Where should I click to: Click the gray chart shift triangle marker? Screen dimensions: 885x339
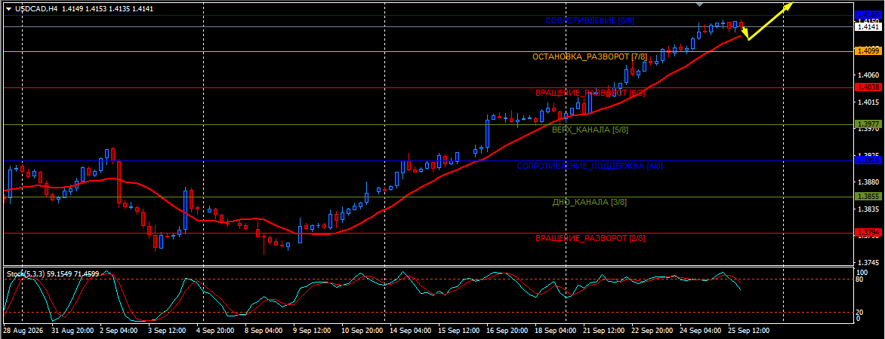pos(700,5)
